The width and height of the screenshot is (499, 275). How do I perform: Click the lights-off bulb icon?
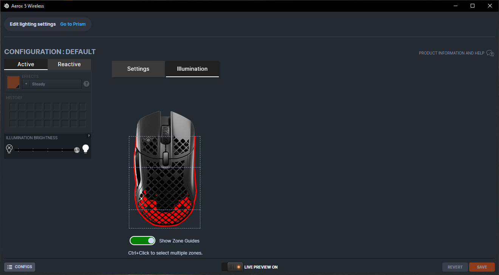9,149
